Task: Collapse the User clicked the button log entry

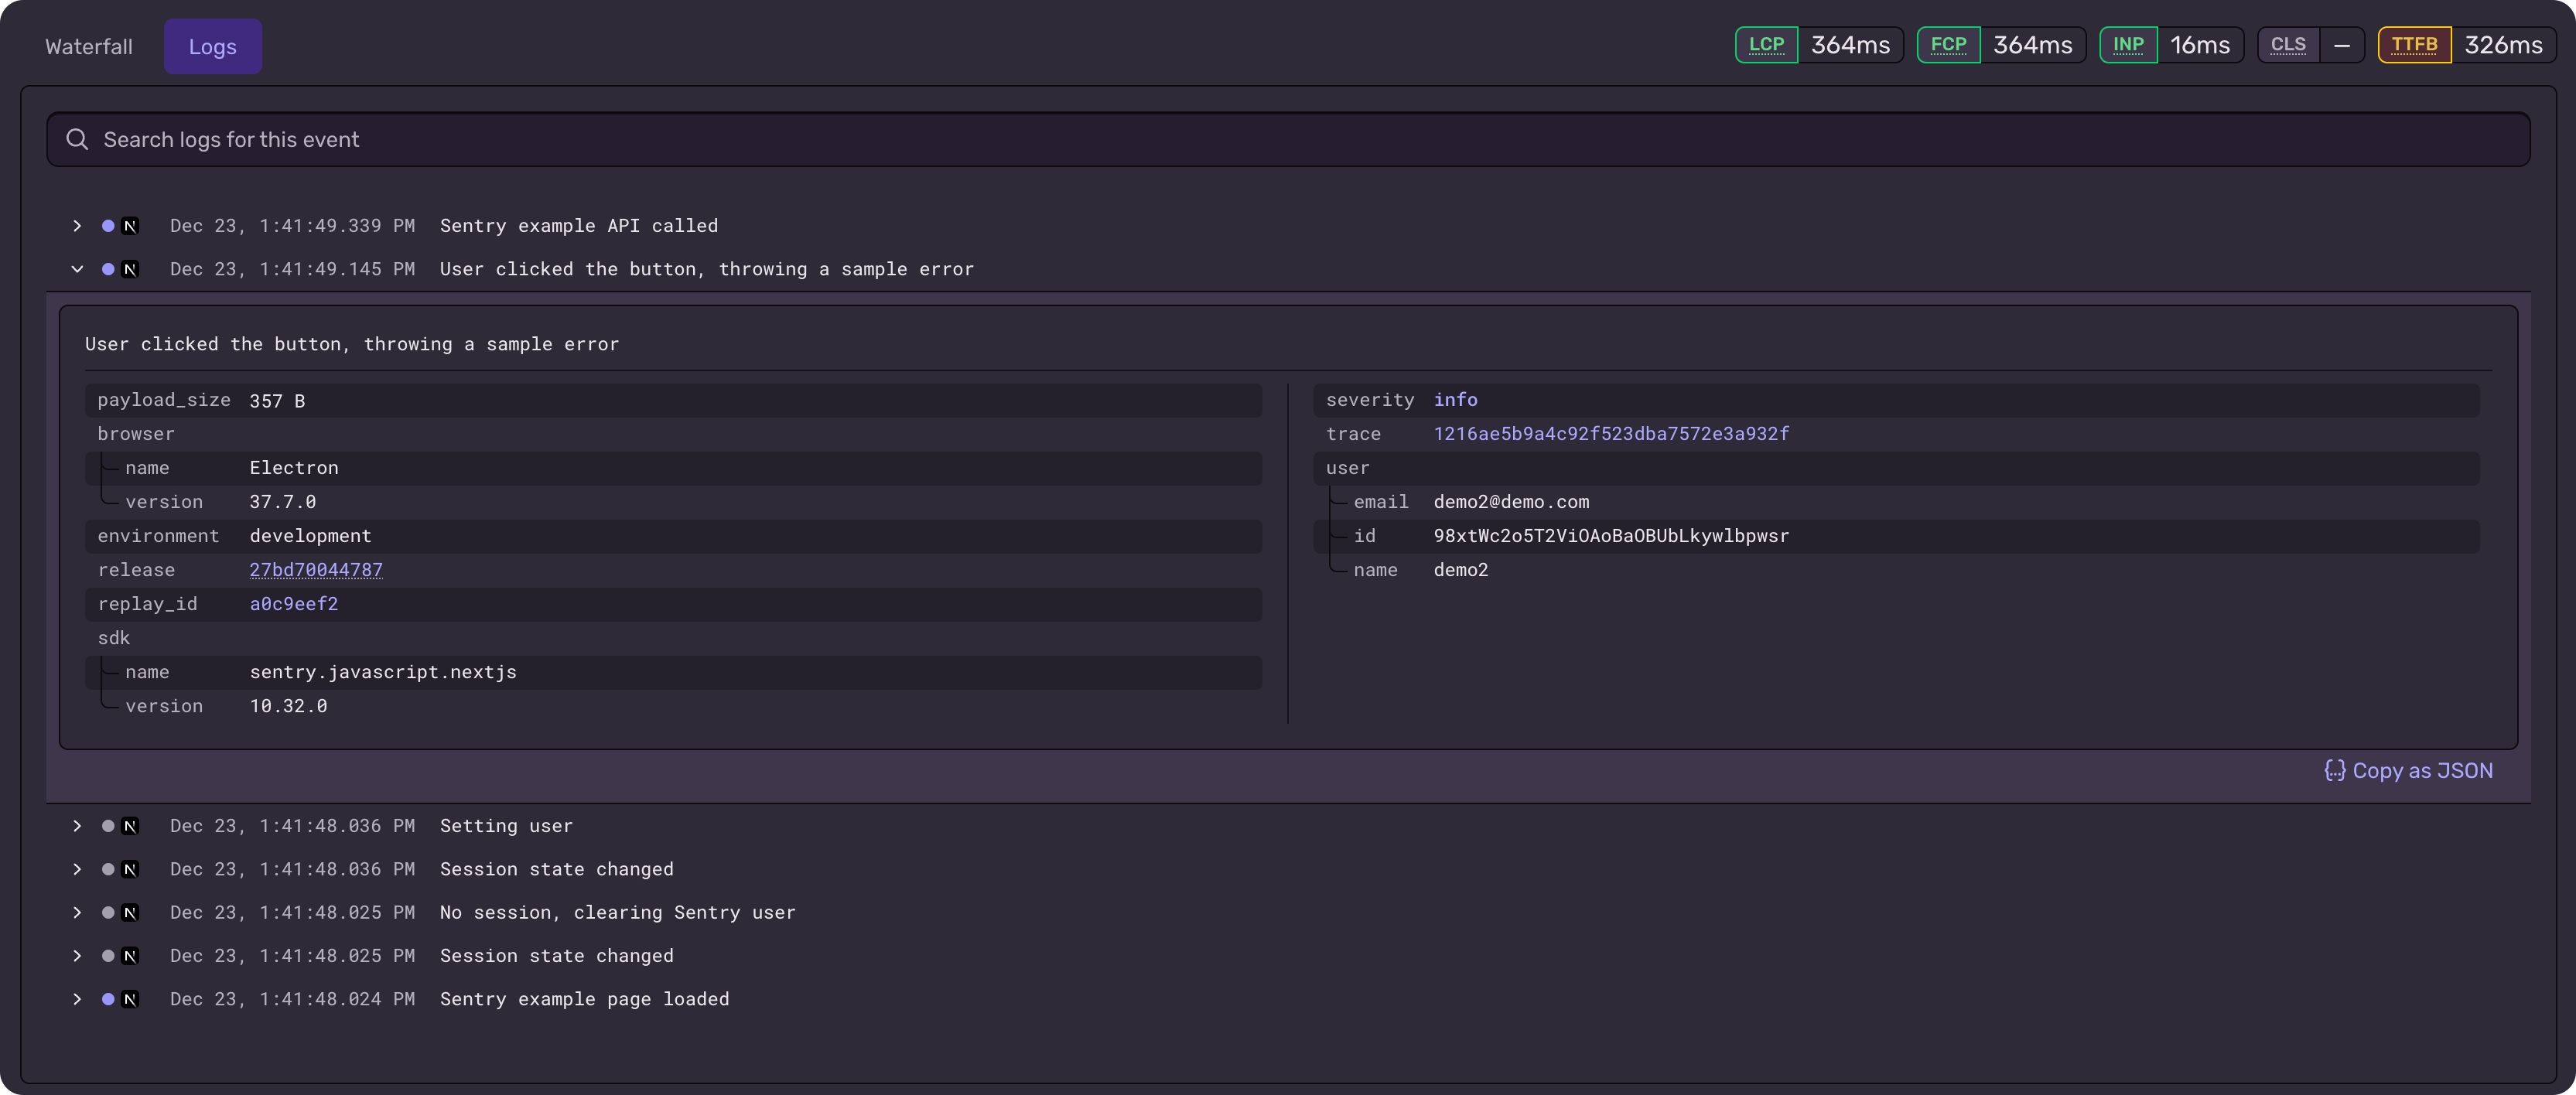Action: point(77,269)
